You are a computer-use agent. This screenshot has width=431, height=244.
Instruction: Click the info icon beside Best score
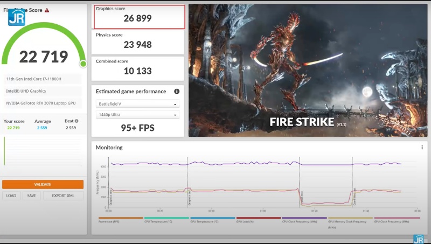coord(77,121)
